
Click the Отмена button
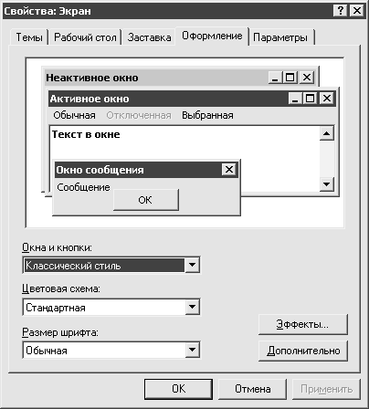click(x=252, y=389)
